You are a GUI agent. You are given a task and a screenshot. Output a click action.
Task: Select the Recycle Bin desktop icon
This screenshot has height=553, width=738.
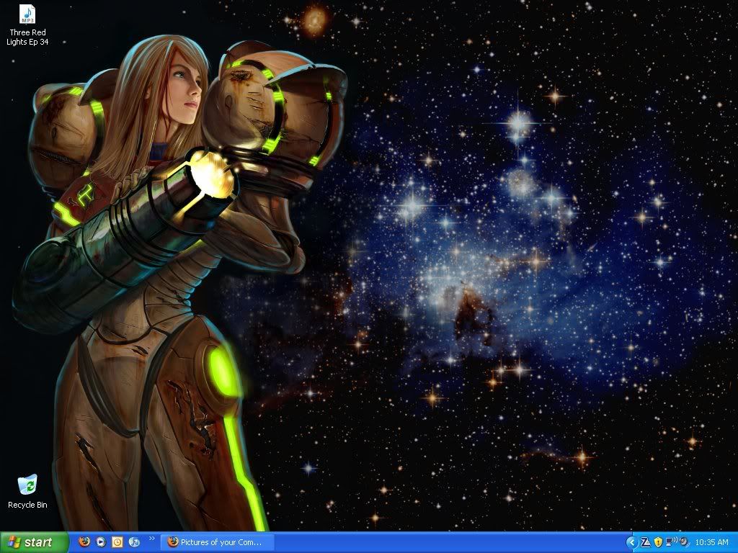(27, 485)
